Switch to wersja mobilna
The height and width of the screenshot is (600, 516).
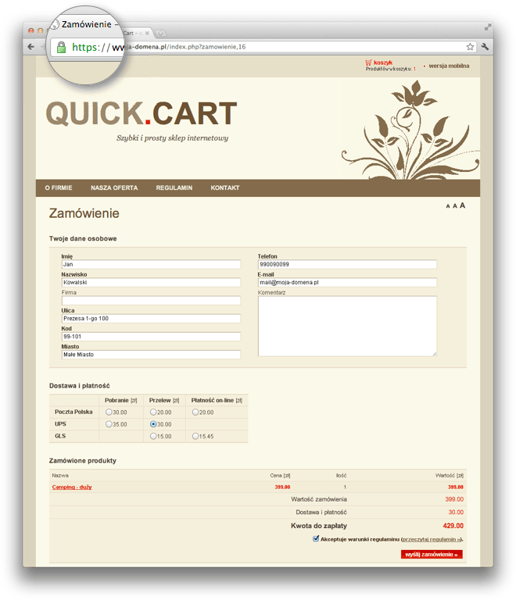coord(449,66)
